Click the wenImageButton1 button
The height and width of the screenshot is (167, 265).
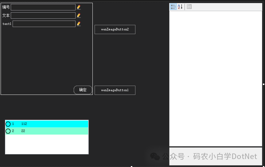point(115,90)
